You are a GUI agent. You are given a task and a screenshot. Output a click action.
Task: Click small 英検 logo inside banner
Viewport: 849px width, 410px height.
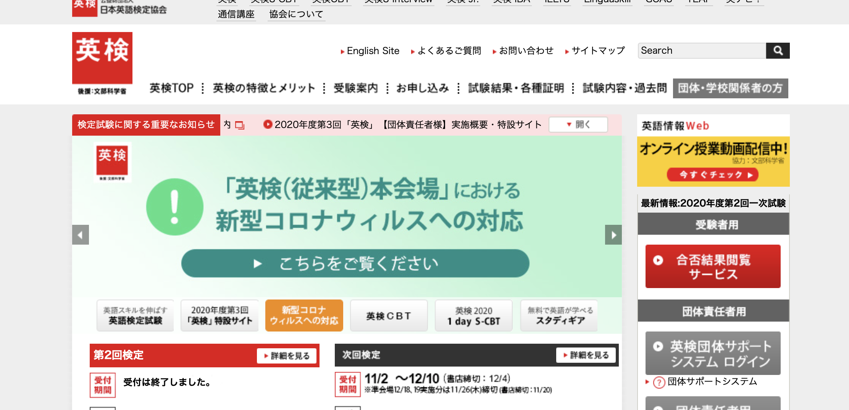pyautogui.click(x=112, y=162)
